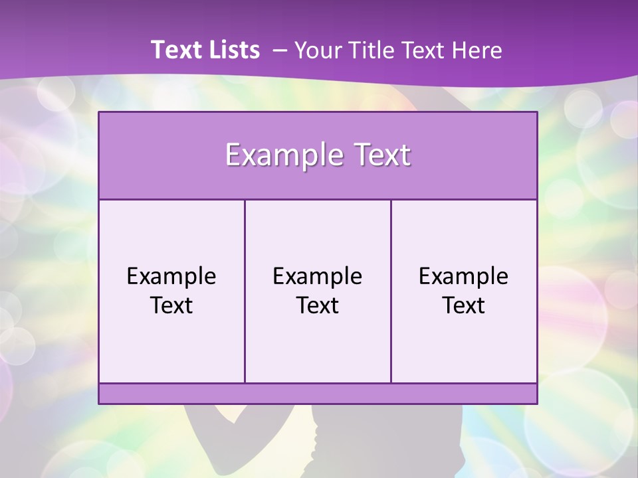
Task: Click empty space above left column's text
Action: click(171, 229)
